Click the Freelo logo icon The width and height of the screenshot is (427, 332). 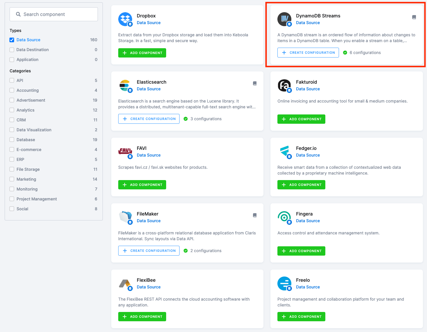[284, 283]
